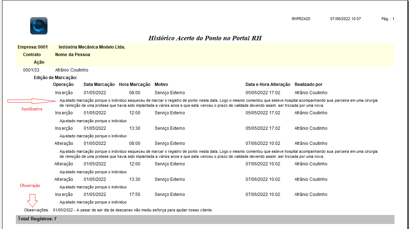Click "12:00" in the Inserção row
Image resolution: width=410 pixels, height=229 pixels.
[135, 113]
